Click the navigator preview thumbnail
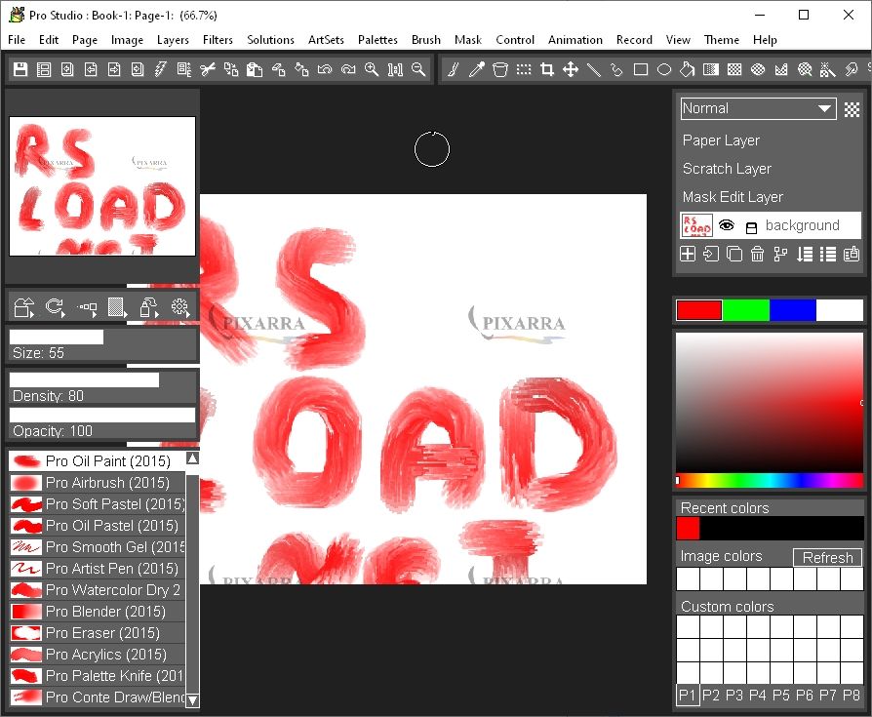 [x=102, y=185]
